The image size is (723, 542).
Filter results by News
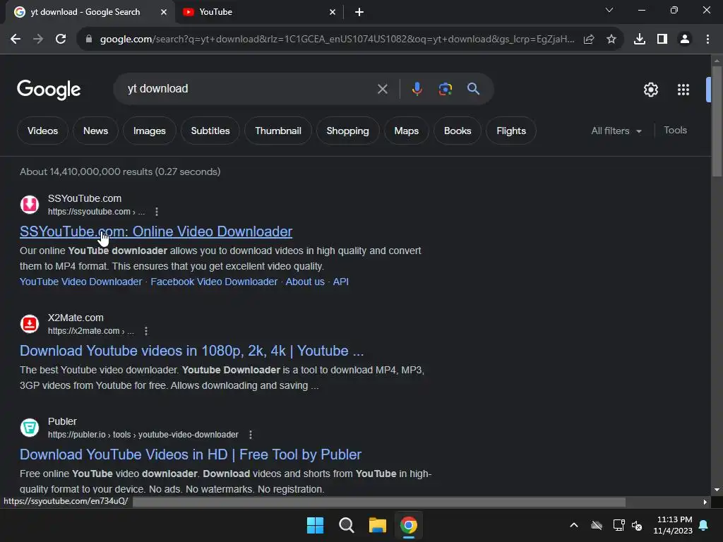pyautogui.click(x=95, y=131)
